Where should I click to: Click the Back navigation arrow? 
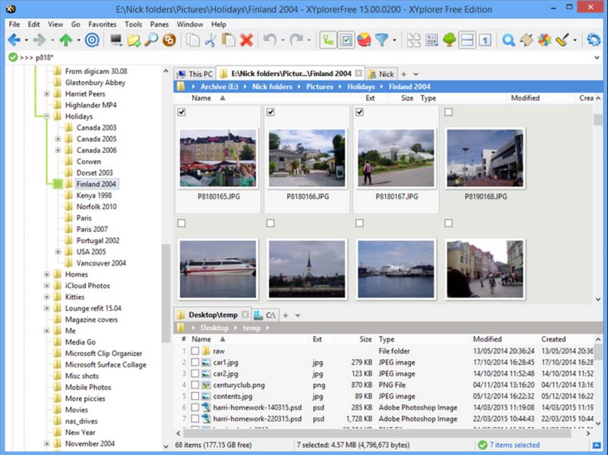click(13, 40)
